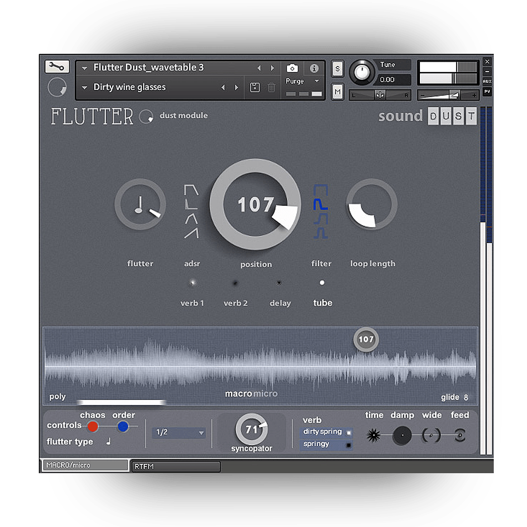The image size is (527, 527).
Task: Toggle the verb 1 effect dot
Action: [192, 283]
